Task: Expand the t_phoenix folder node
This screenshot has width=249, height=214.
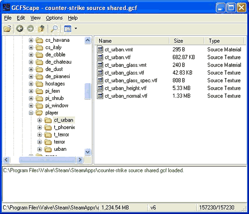Action: click(39, 127)
